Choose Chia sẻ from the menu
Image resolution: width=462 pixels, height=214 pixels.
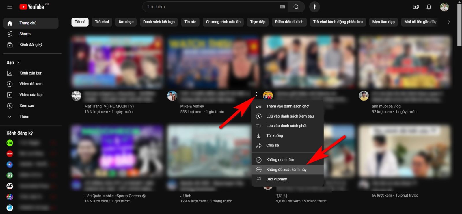(x=288, y=145)
